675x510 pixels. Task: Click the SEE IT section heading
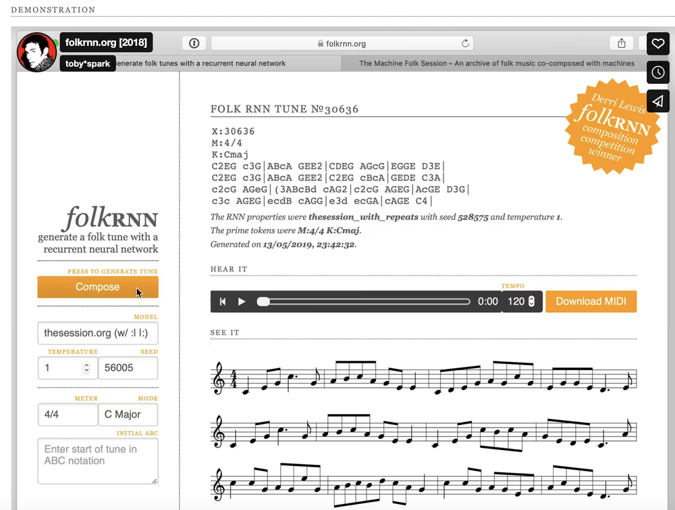click(225, 332)
